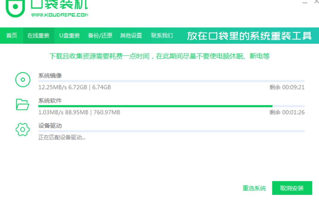This screenshot has height=205, width=319.
Task: Click the 剩余 00:09:21 remaining time
Action: pyautogui.click(x=287, y=87)
